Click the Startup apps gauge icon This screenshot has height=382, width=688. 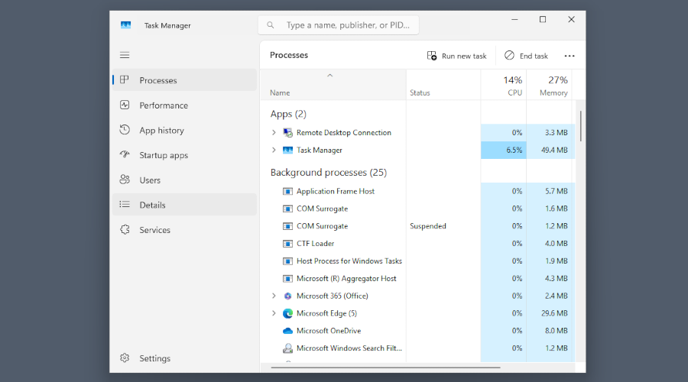[x=125, y=154]
